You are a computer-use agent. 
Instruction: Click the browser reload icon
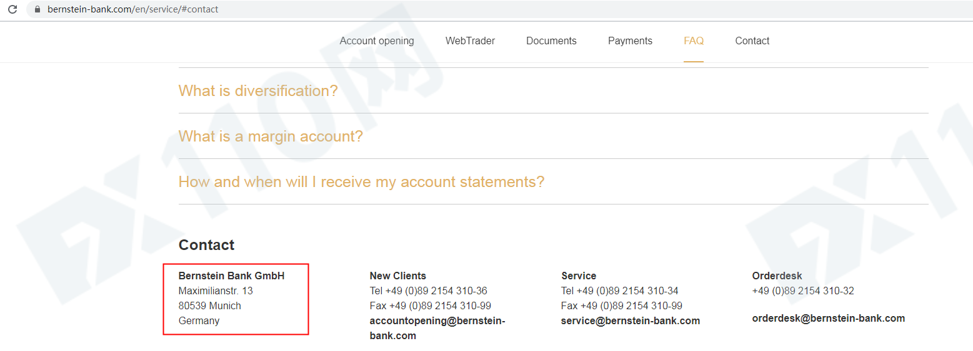coord(12,9)
